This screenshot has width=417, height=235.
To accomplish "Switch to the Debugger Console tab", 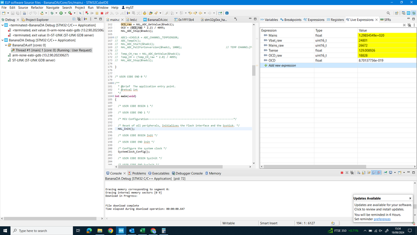I will tap(189, 173).
